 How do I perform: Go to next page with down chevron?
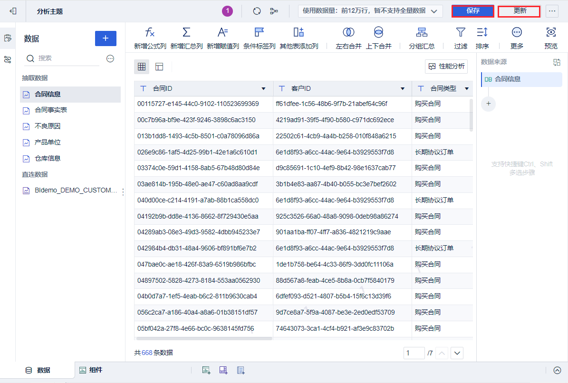[457, 353]
